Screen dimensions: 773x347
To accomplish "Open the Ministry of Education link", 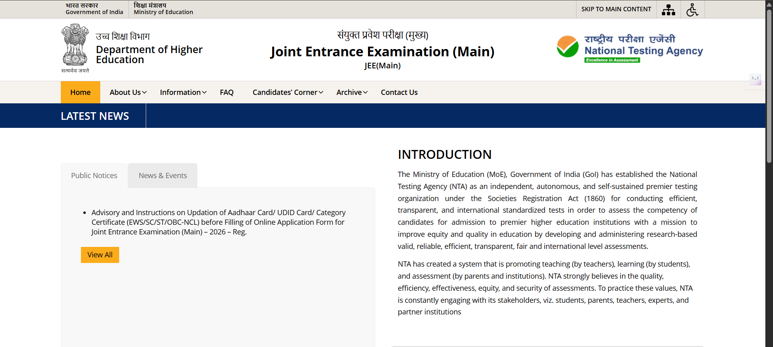I will coord(163,9).
